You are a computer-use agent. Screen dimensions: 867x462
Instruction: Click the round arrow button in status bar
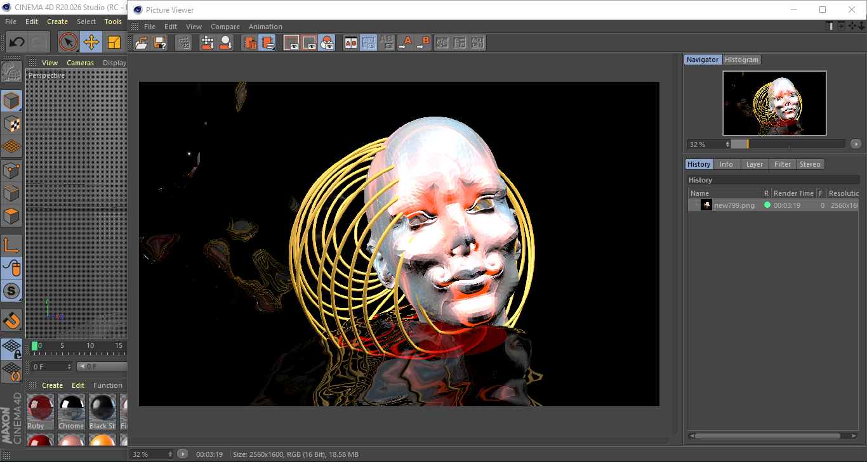pos(183,454)
